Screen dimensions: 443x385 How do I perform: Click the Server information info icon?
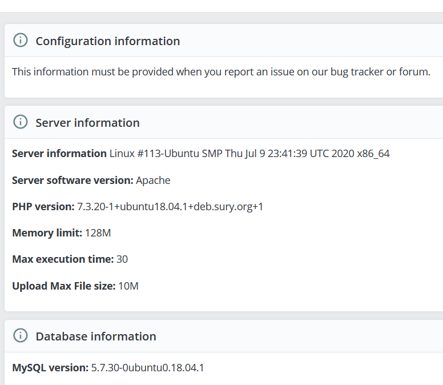click(21, 122)
